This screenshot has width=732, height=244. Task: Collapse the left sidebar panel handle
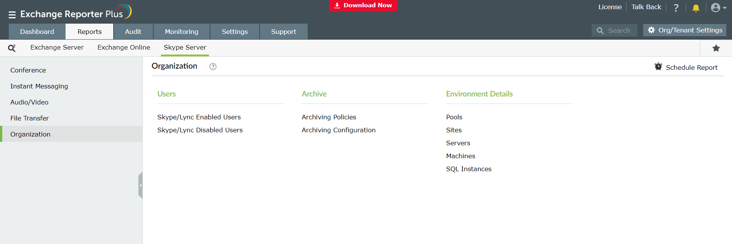141,185
